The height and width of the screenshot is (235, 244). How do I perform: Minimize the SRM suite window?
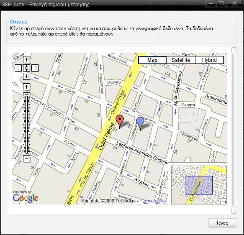pyautogui.click(x=211, y=3)
